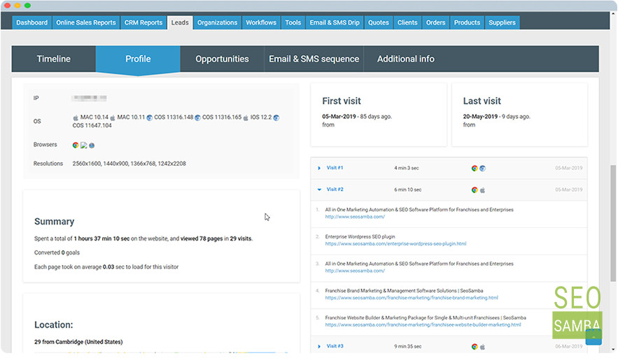Image resolution: width=618 pixels, height=358 pixels.
Task: Open franchise-brand-marketing.html link
Action: pos(412,298)
